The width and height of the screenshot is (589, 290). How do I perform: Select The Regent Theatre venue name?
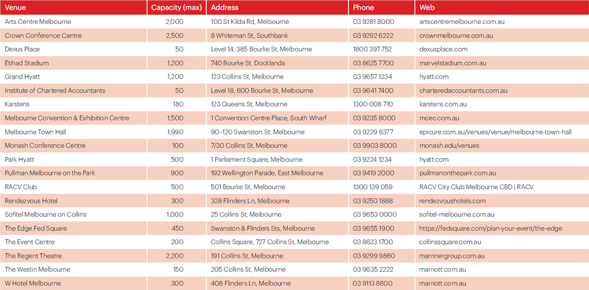point(34,256)
